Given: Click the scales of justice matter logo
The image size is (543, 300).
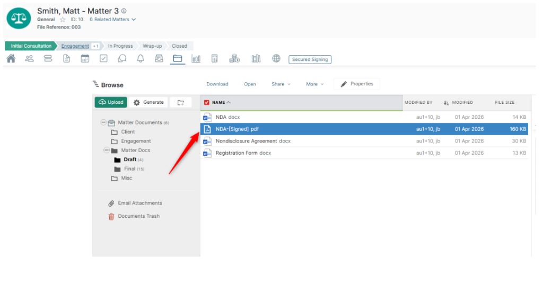Looking at the screenshot, I should click(19, 18).
